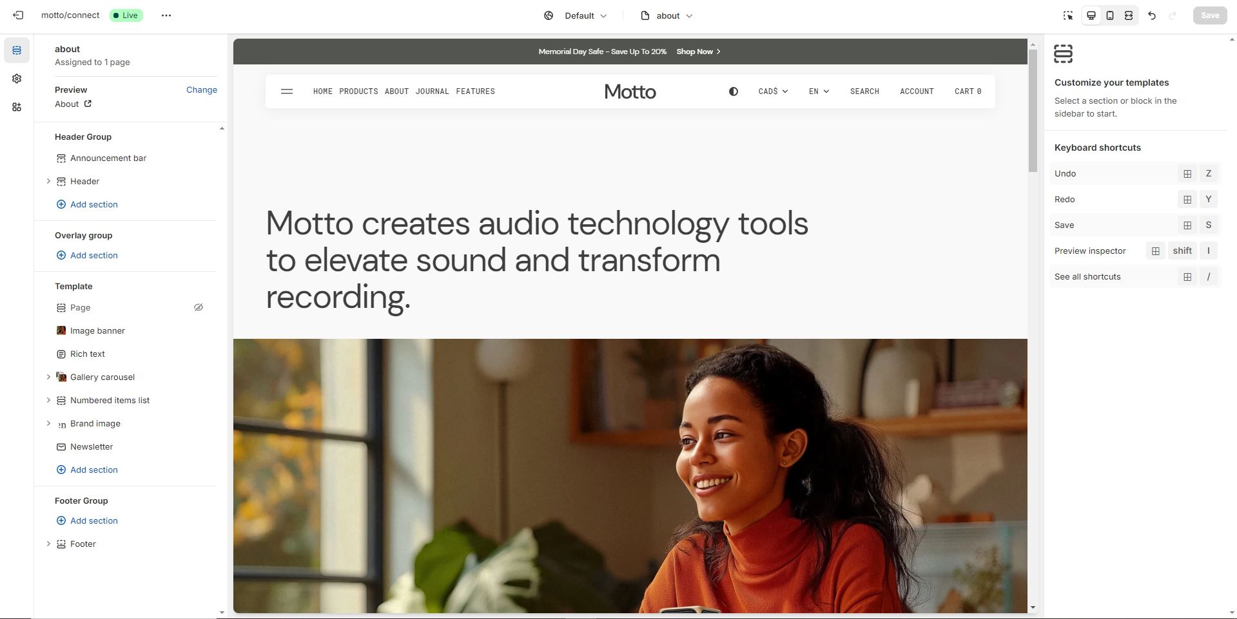Viewport: 1237px width, 619px height.
Task: Open the three-dot more actions menu
Action: point(166,15)
